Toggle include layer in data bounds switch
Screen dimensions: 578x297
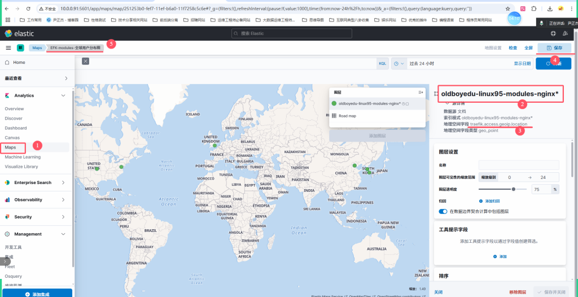click(x=443, y=211)
